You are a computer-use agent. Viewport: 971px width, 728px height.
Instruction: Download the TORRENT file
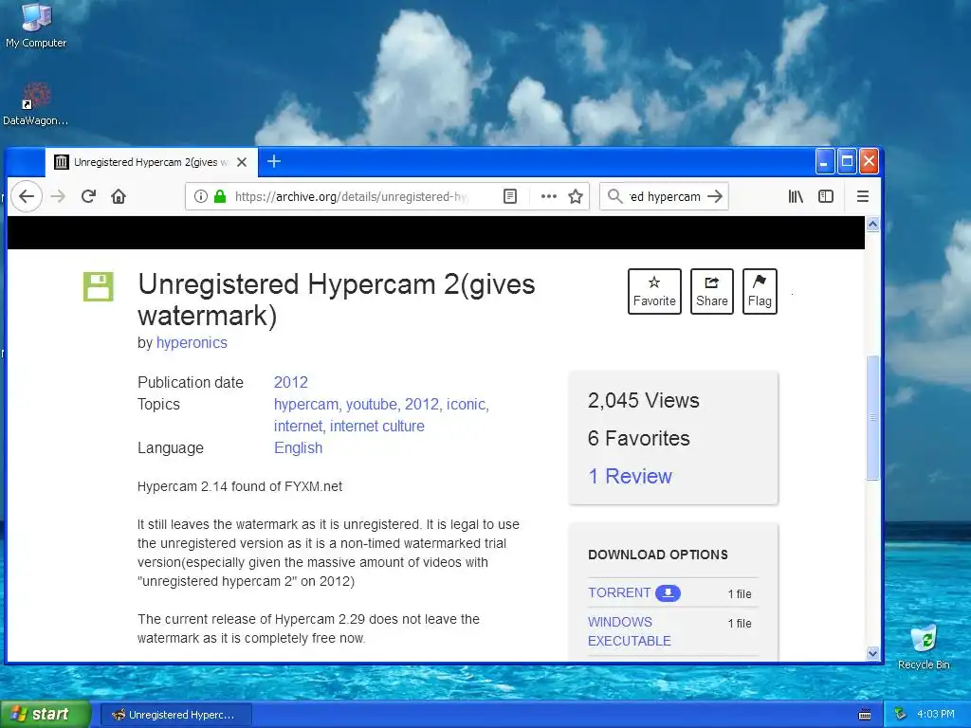tap(618, 592)
